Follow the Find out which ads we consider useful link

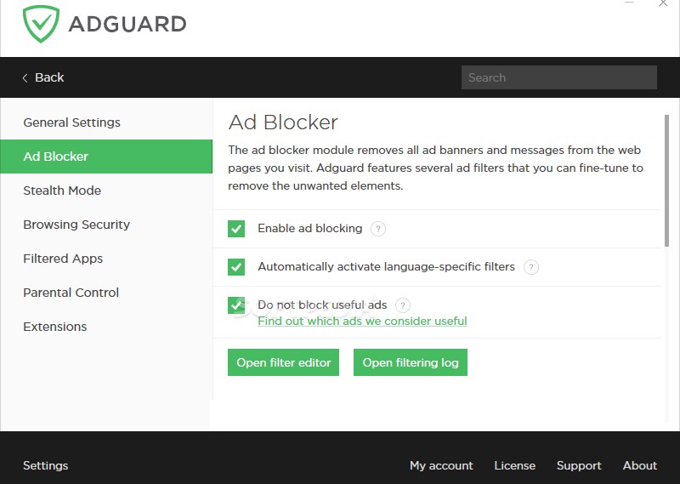[x=362, y=322]
